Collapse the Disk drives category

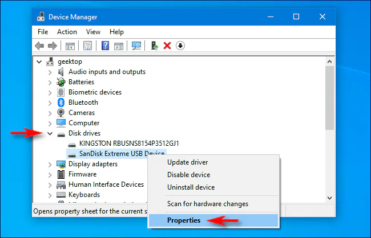[x=50, y=133]
